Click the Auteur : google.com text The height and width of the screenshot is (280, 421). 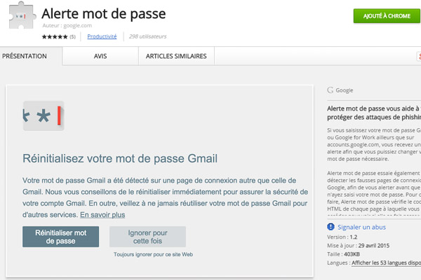[67, 25]
